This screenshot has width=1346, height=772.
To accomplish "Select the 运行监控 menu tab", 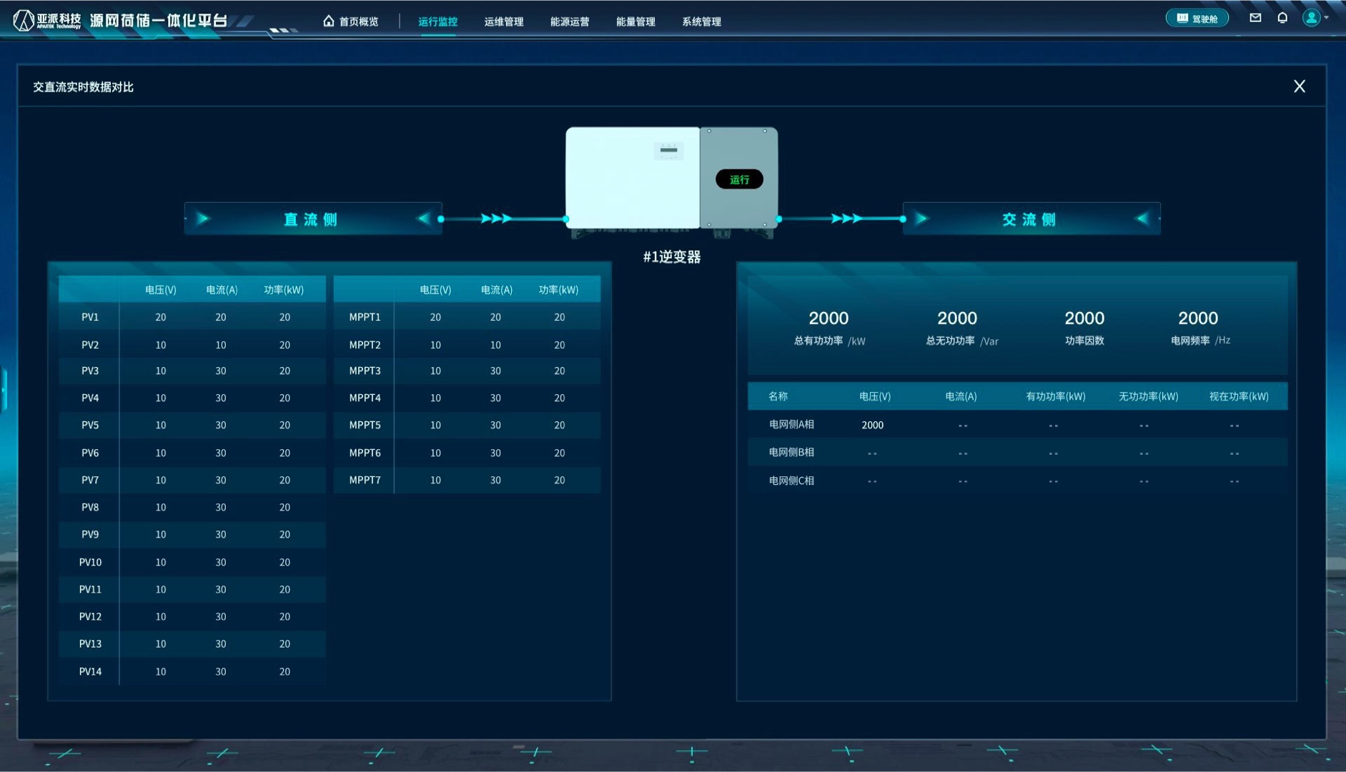I will pos(437,21).
